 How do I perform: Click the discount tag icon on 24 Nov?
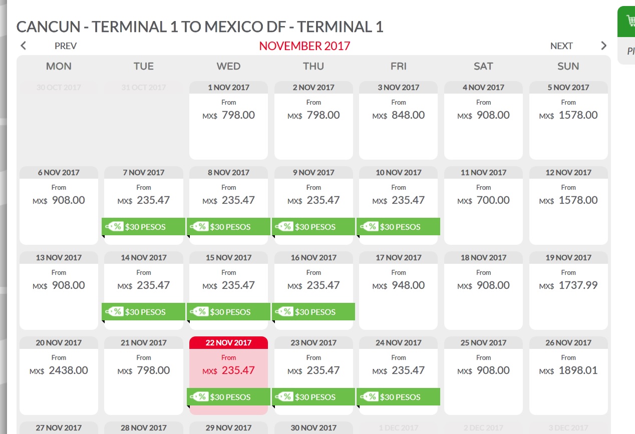(369, 397)
